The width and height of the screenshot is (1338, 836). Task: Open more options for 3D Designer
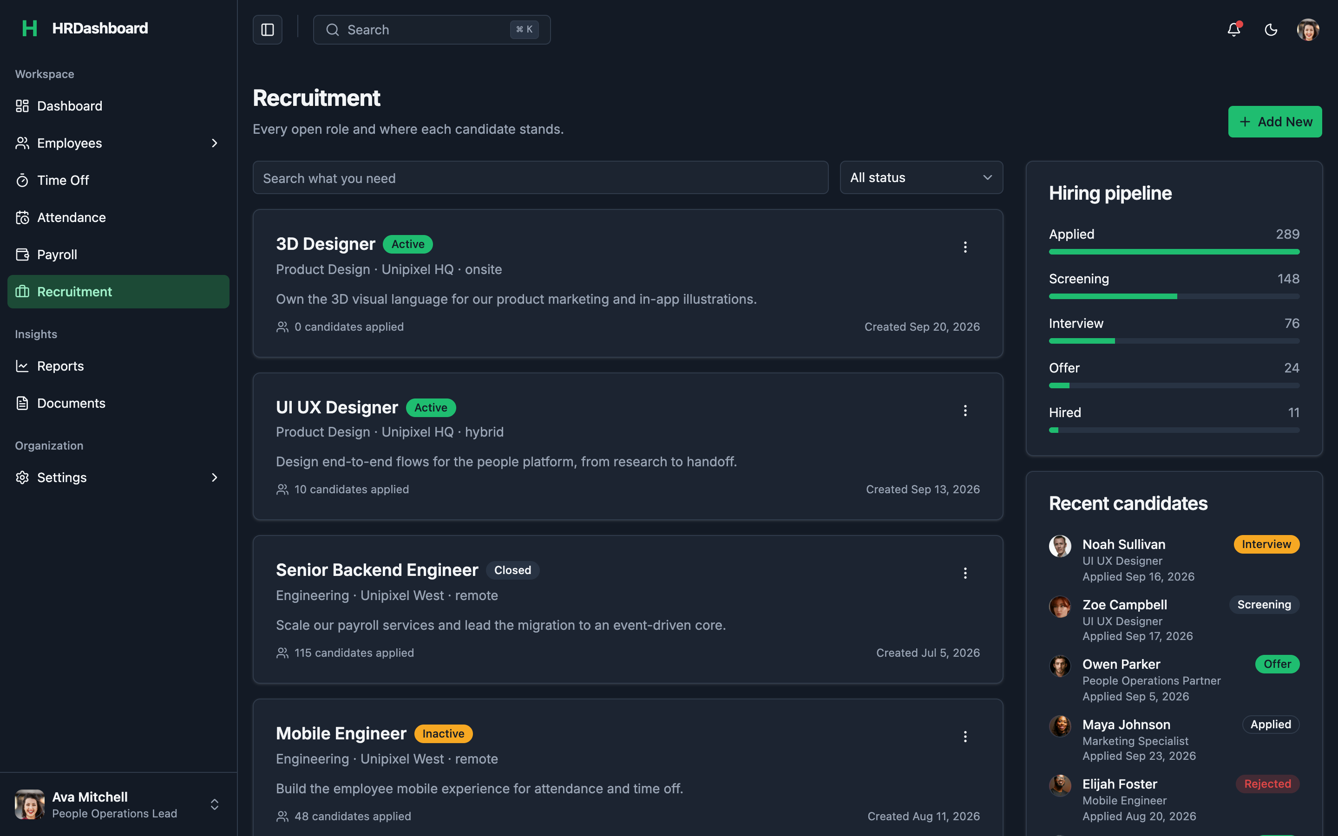point(965,247)
